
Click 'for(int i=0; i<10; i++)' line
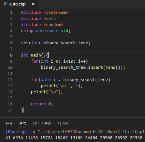[x=59, y=61]
